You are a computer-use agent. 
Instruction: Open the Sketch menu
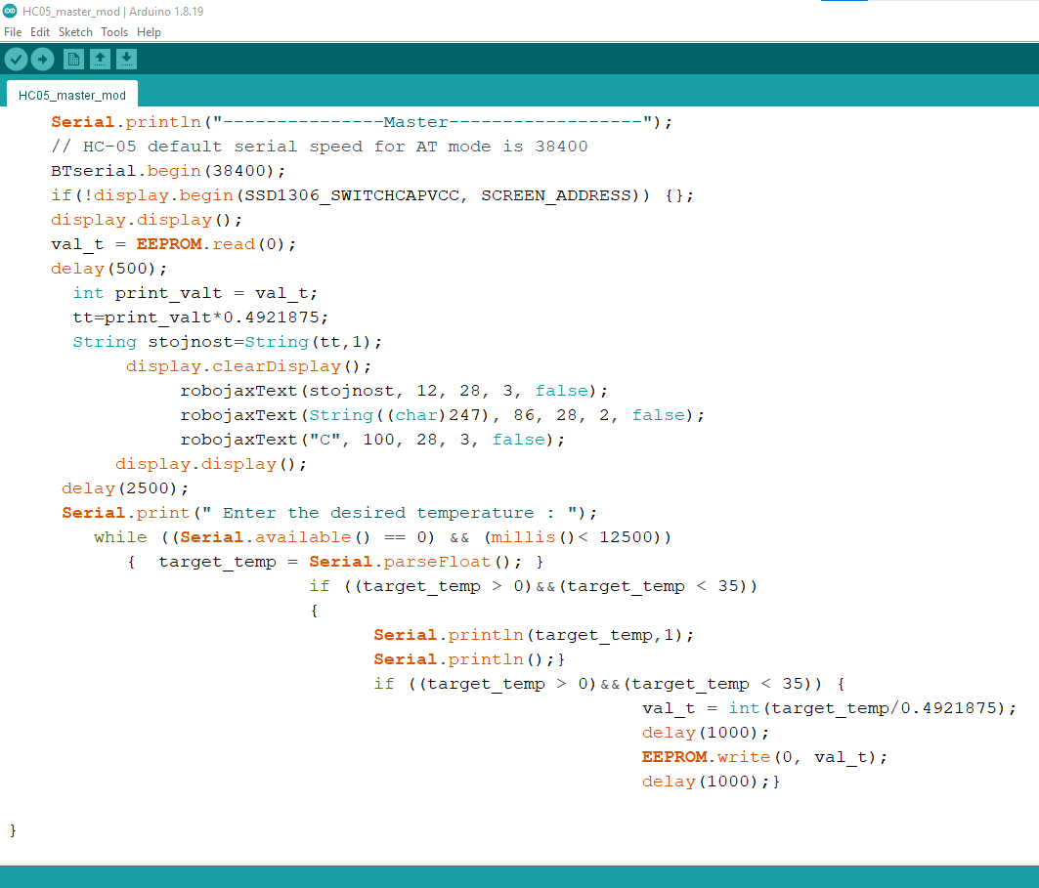(x=75, y=32)
